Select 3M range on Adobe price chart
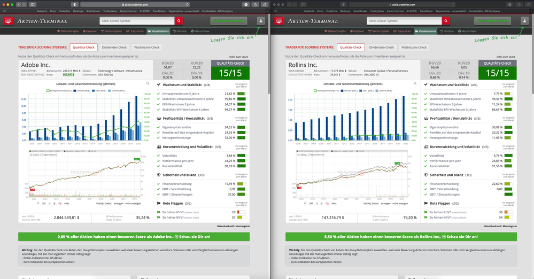This screenshot has width=534, height=279. pyautogui.click(x=44, y=204)
